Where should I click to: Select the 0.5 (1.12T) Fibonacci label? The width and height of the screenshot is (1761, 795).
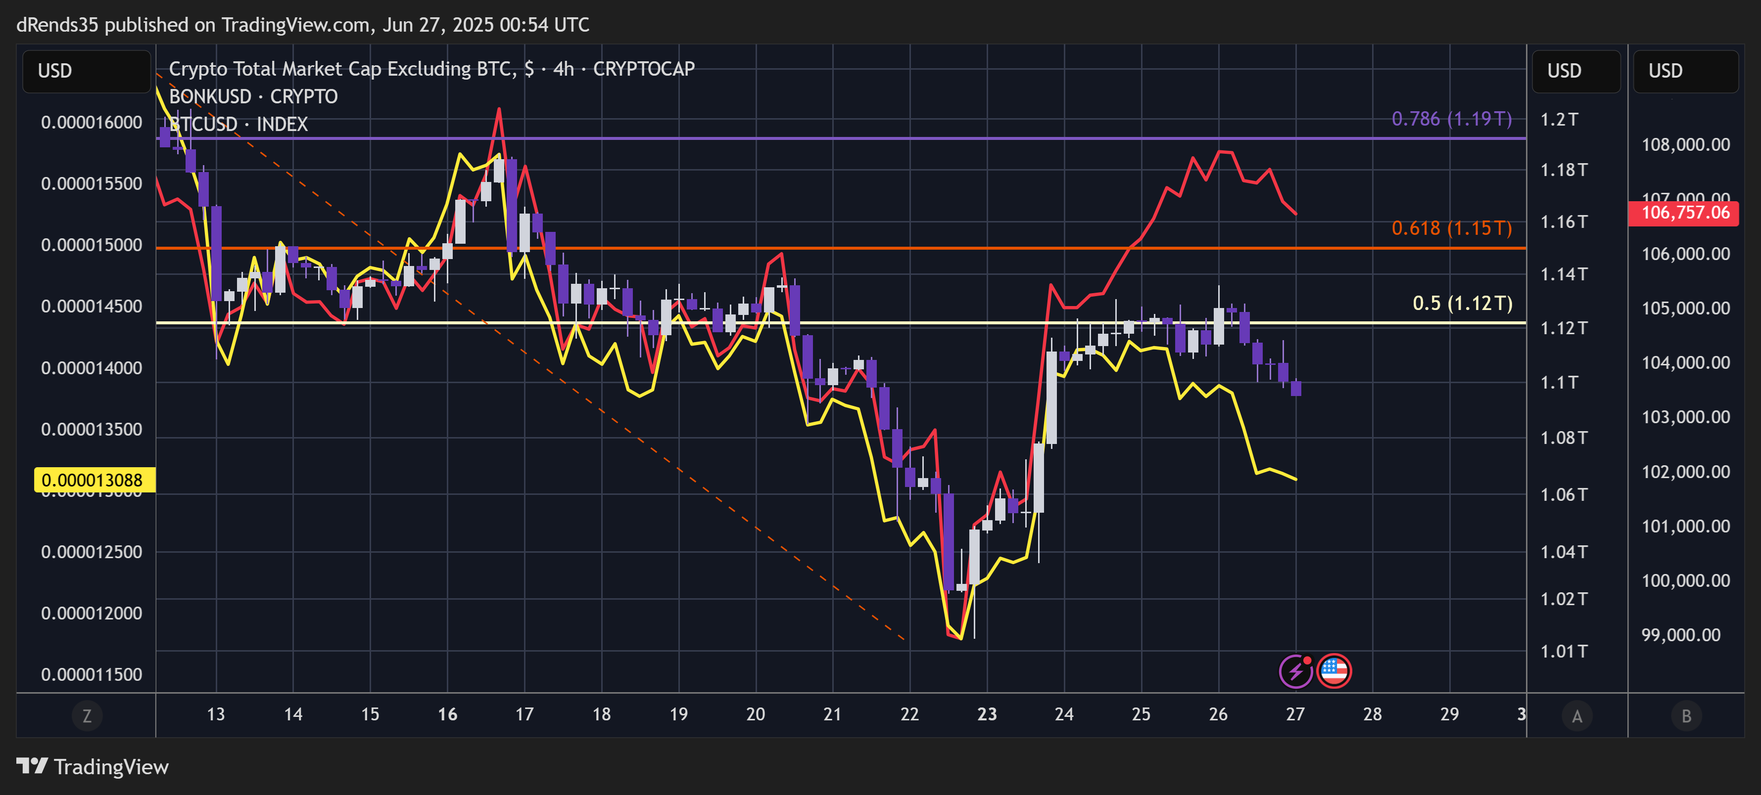1463,303
